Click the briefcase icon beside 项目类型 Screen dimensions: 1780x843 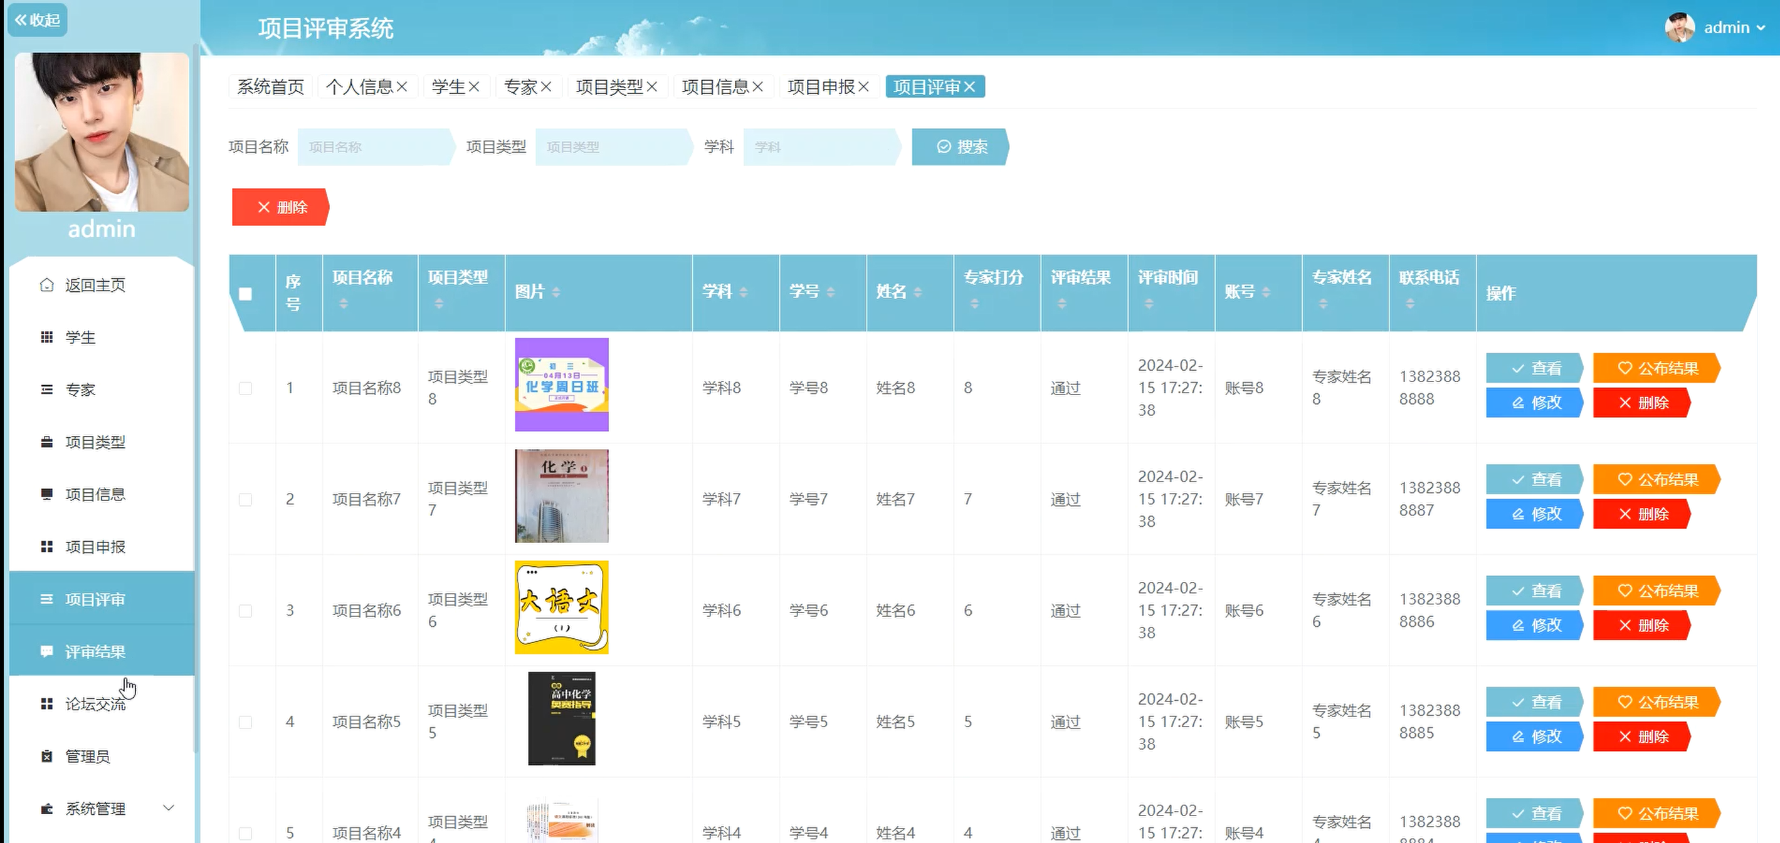point(46,442)
